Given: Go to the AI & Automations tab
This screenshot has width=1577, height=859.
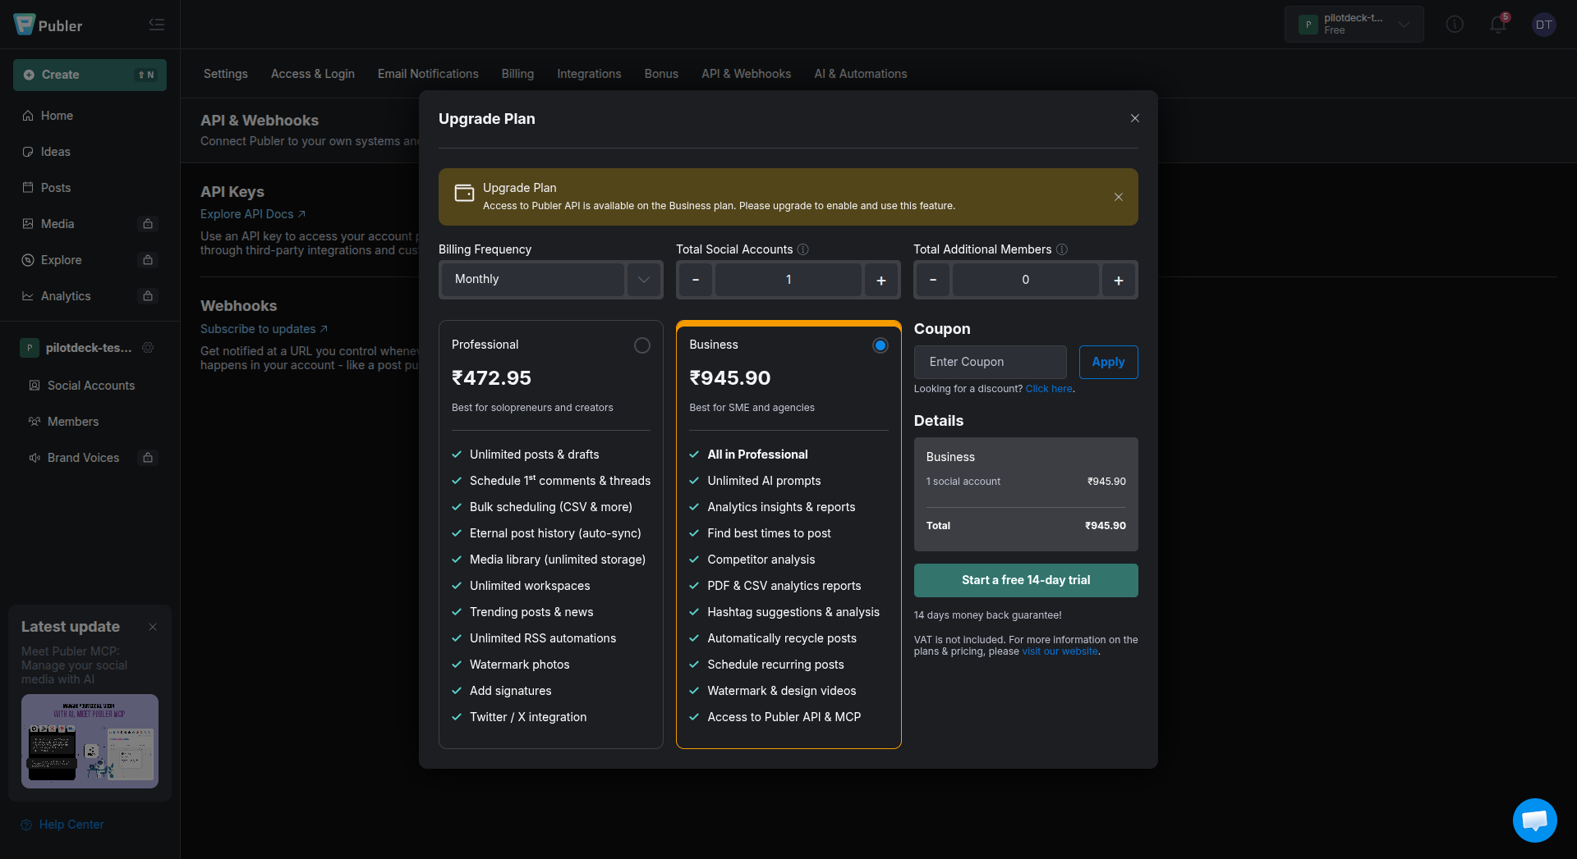Looking at the screenshot, I should [x=860, y=74].
